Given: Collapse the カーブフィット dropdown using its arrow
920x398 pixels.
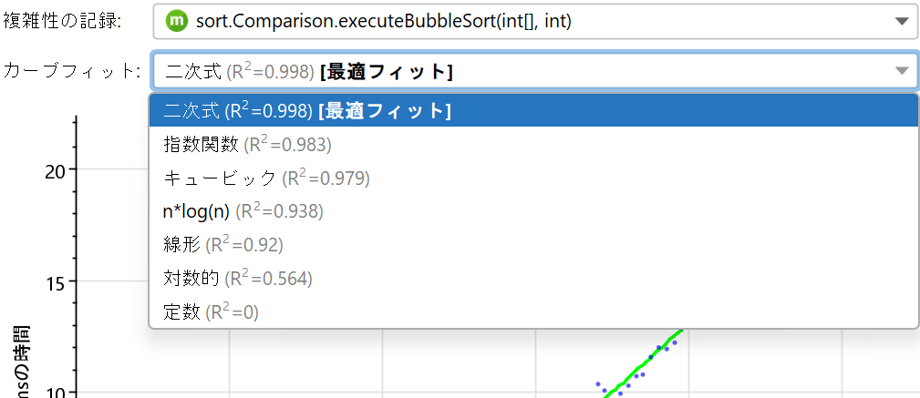Looking at the screenshot, I should (x=901, y=70).
